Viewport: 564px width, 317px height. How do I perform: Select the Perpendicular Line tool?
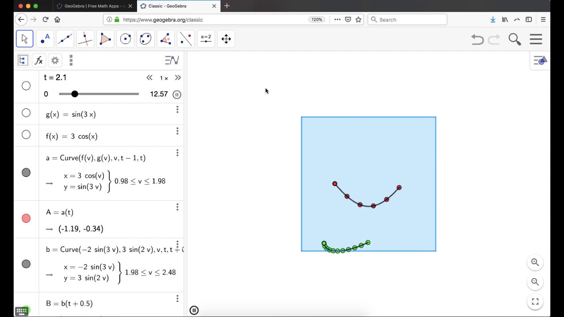[x=85, y=39]
